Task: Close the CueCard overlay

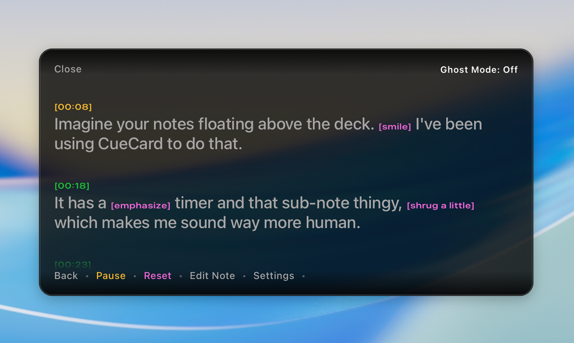Action: coord(68,69)
